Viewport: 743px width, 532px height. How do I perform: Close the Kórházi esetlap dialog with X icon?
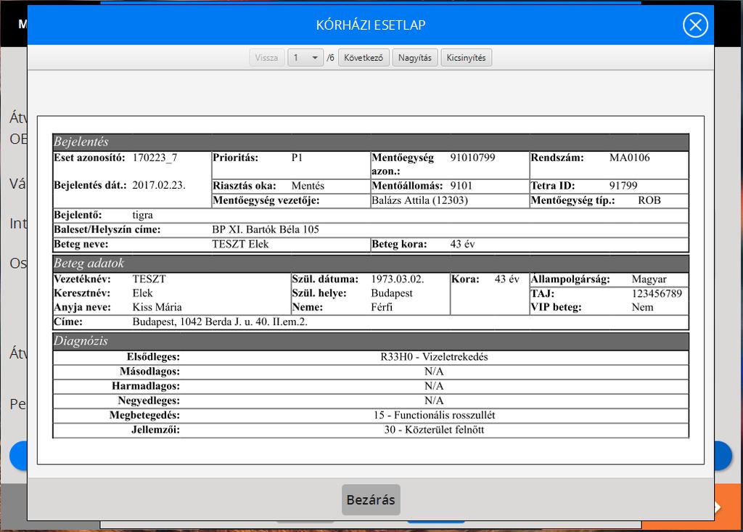click(695, 25)
